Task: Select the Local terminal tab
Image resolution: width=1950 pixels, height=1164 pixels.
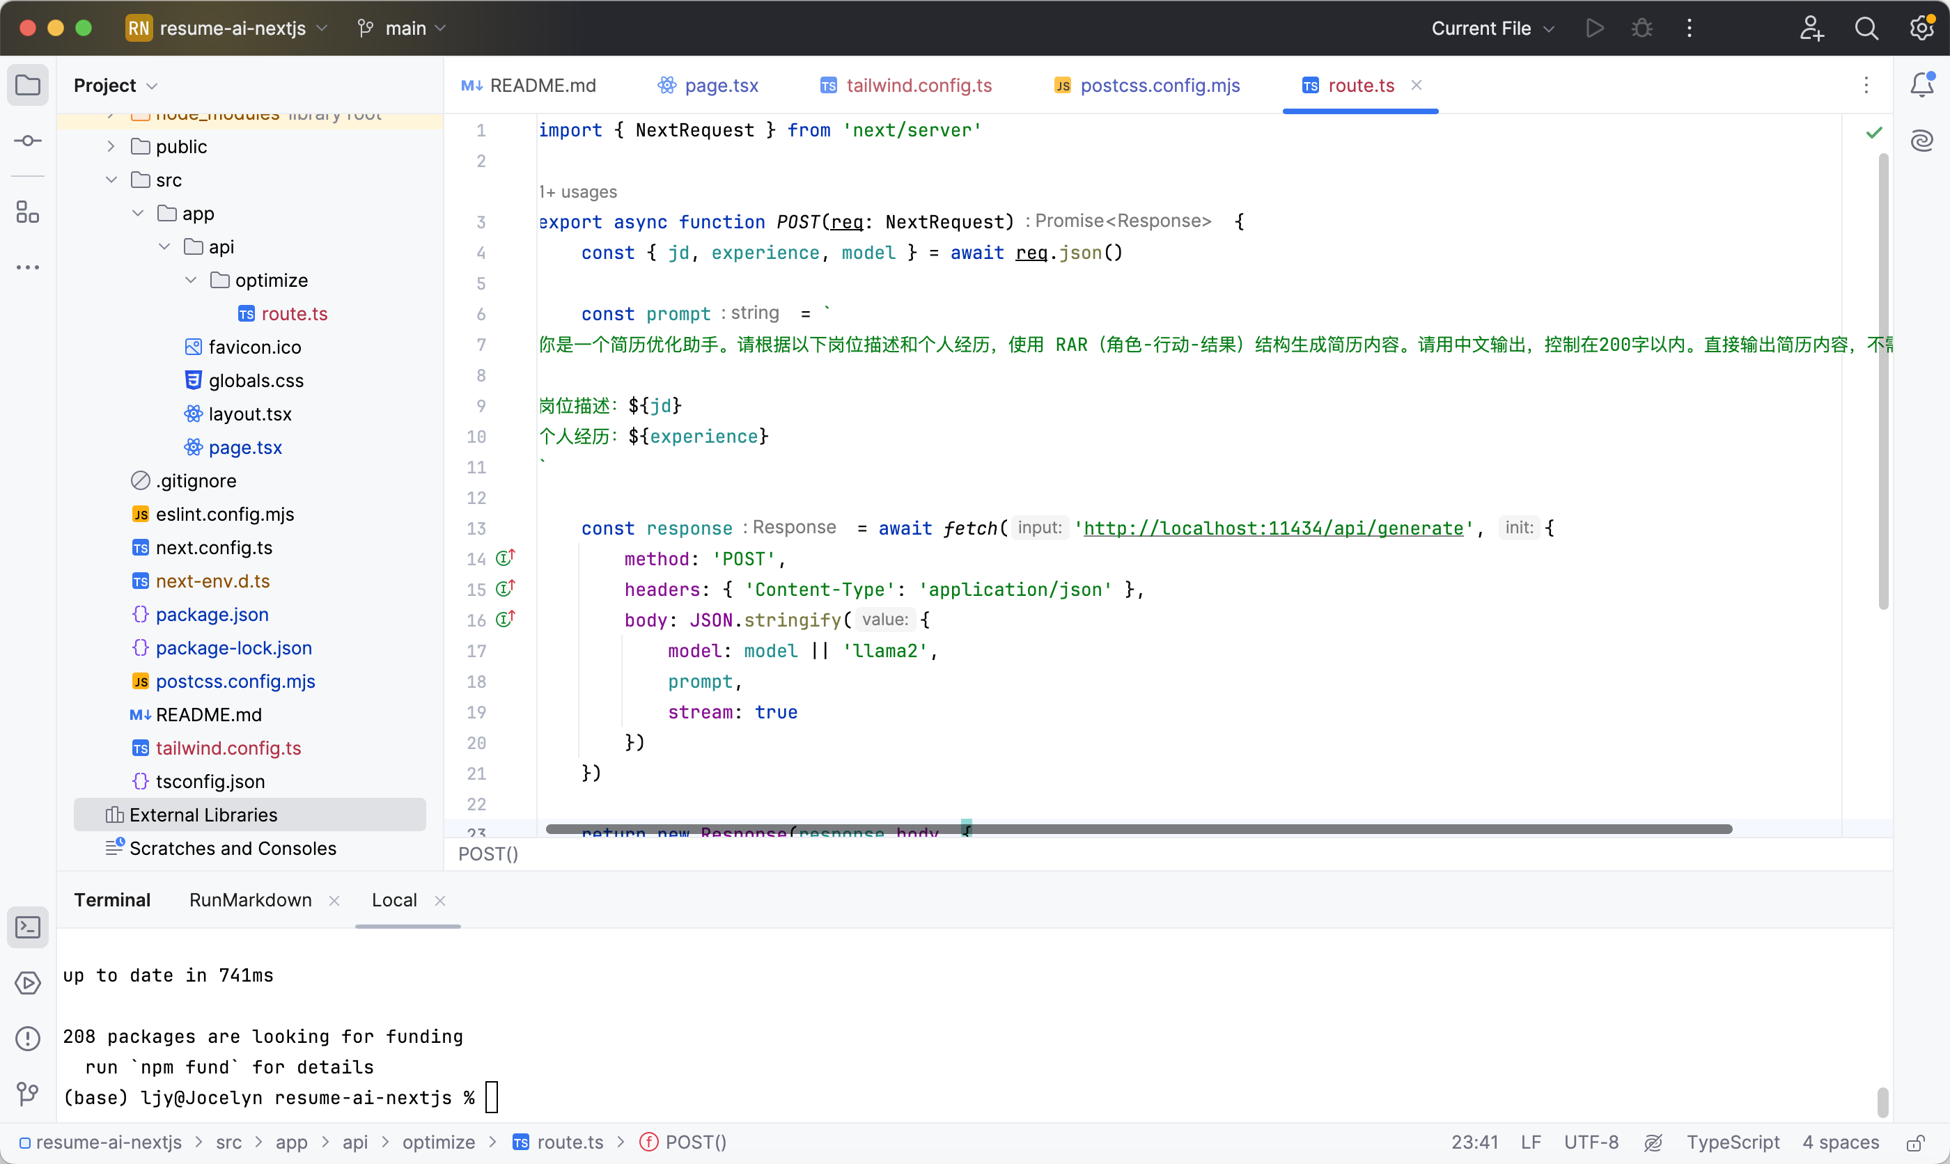Action: pyautogui.click(x=393, y=900)
